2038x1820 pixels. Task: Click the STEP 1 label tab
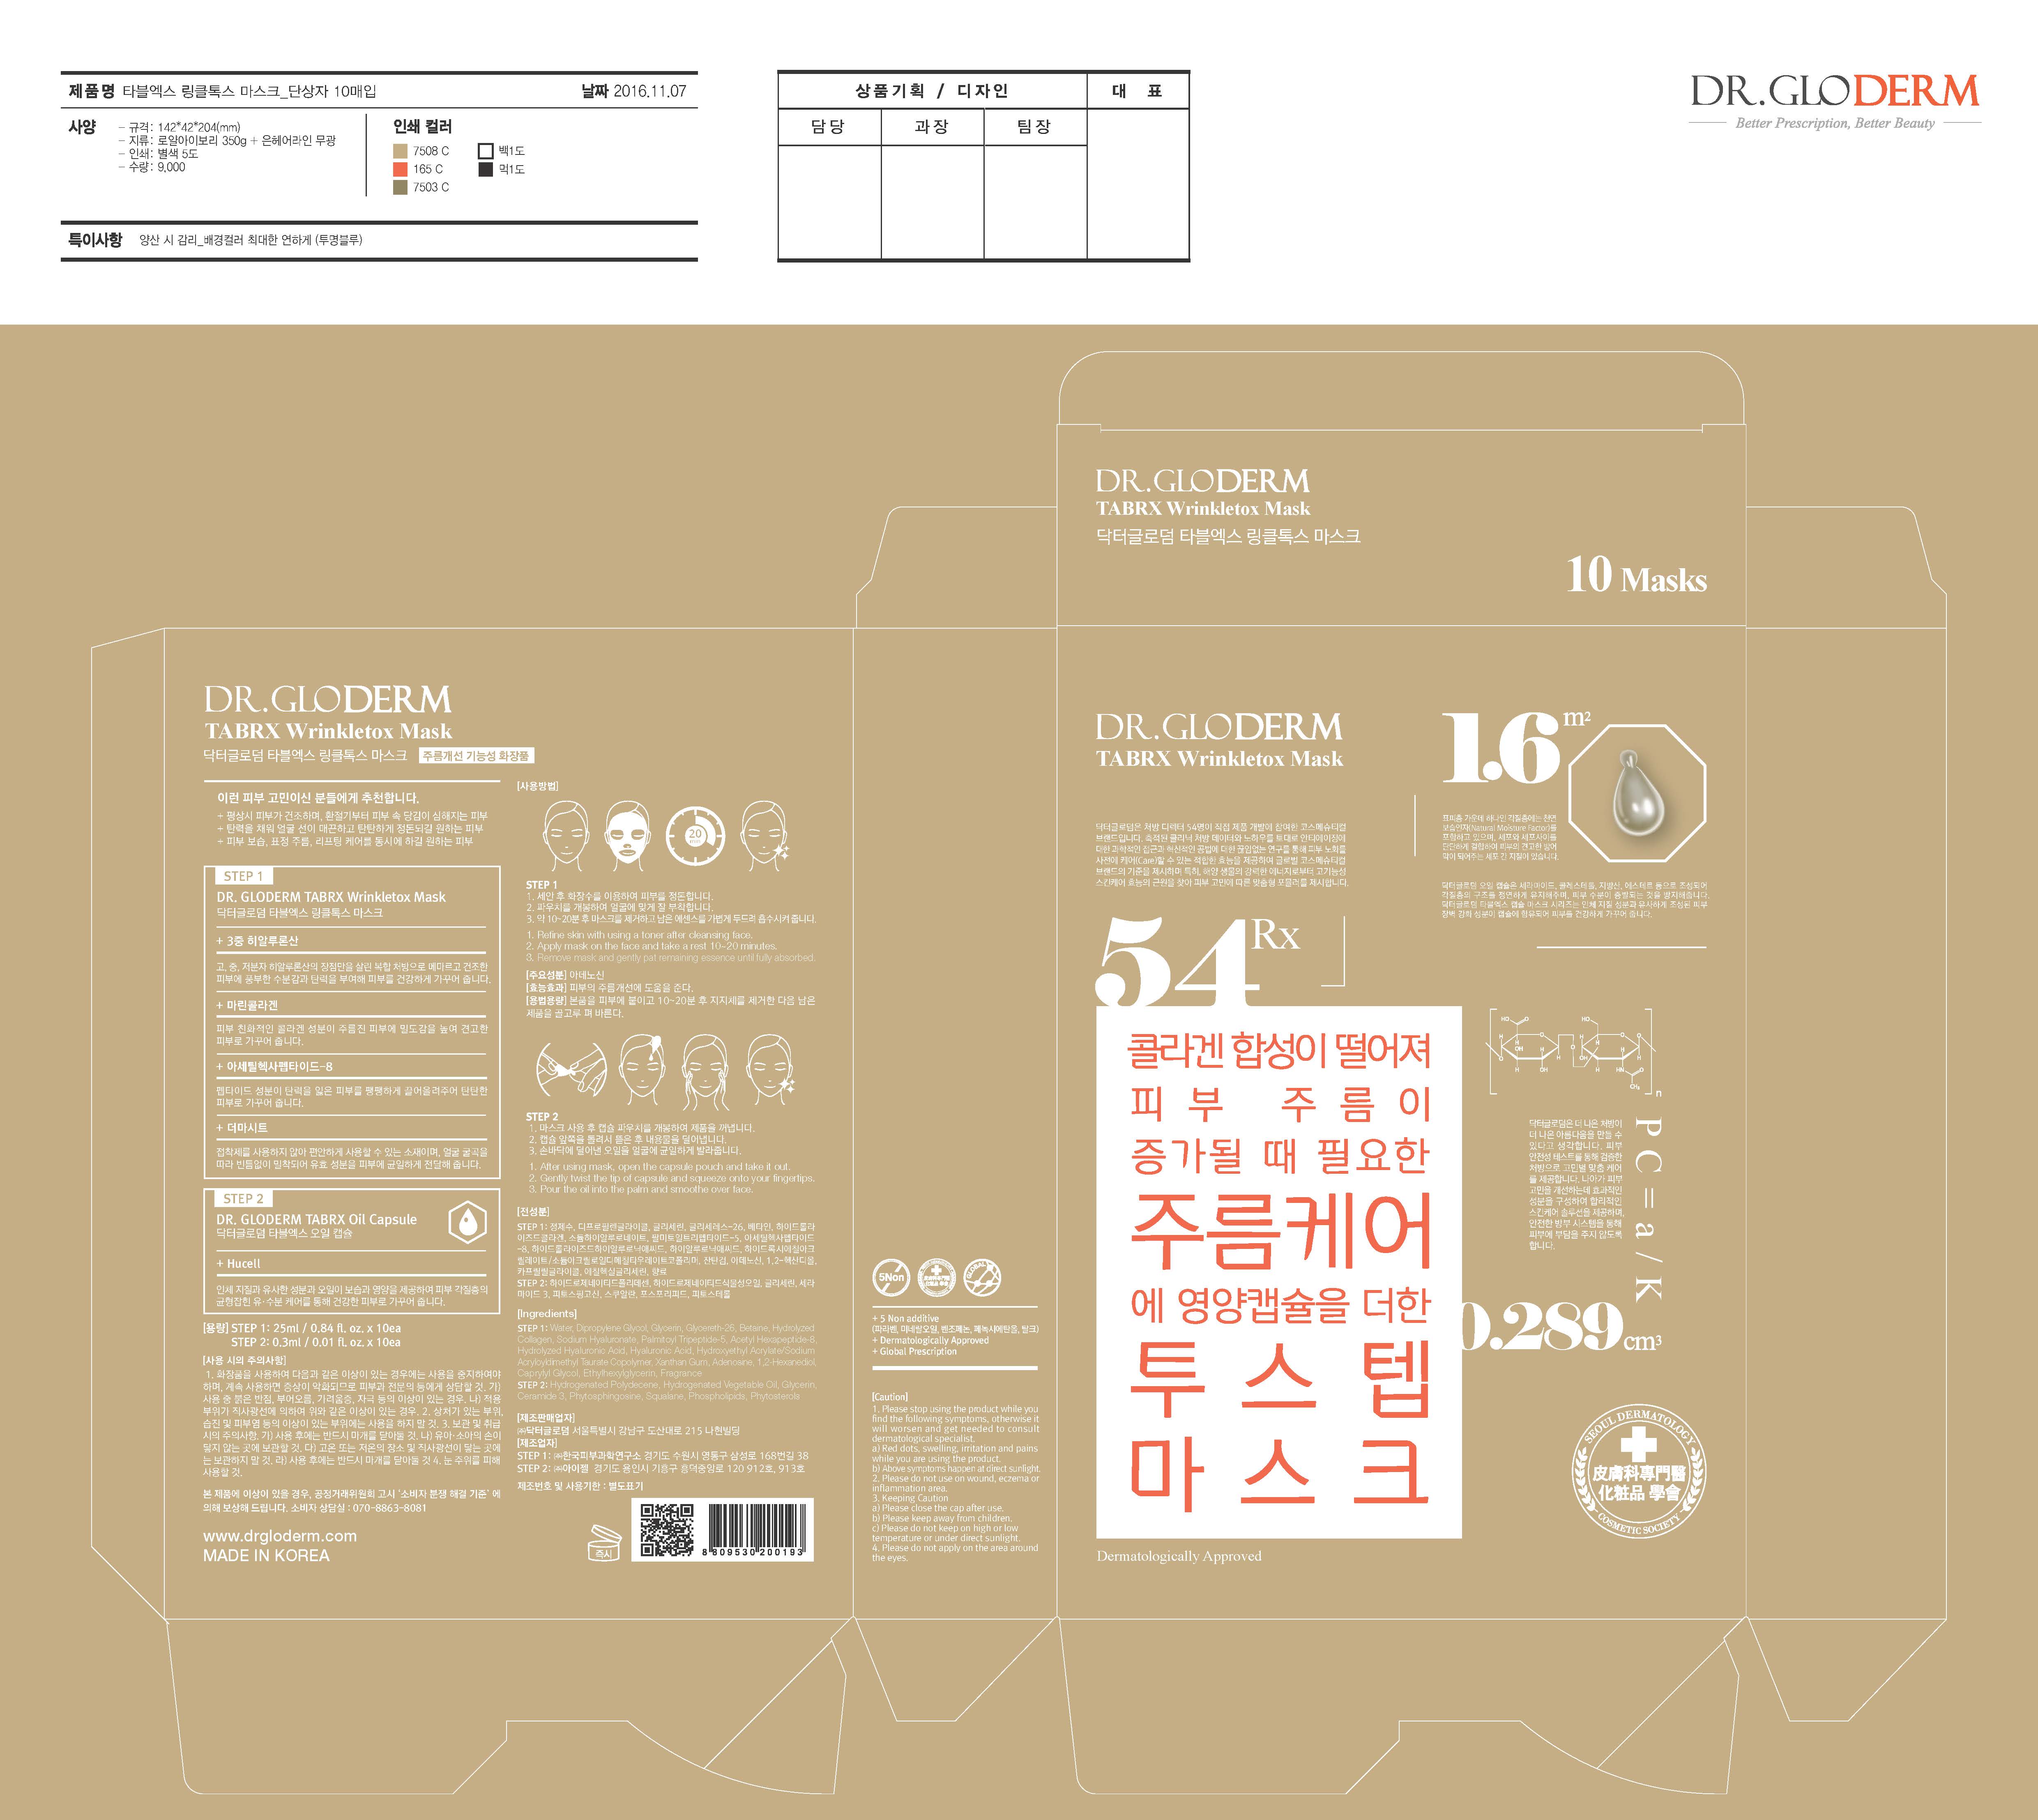tap(243, 876)
